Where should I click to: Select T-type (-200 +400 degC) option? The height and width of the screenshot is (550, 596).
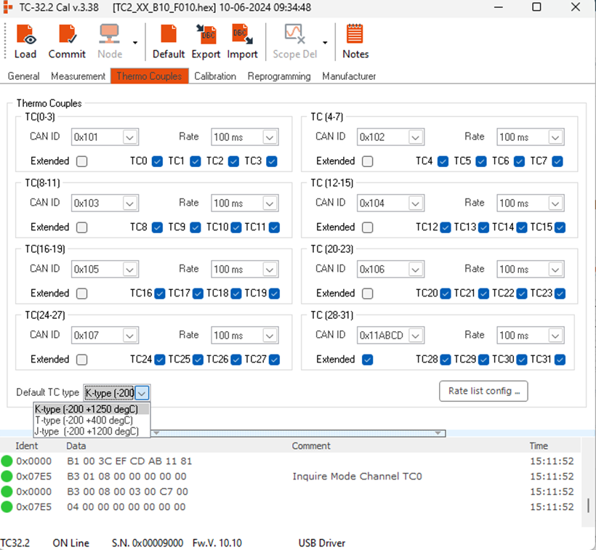coord(86,421)
